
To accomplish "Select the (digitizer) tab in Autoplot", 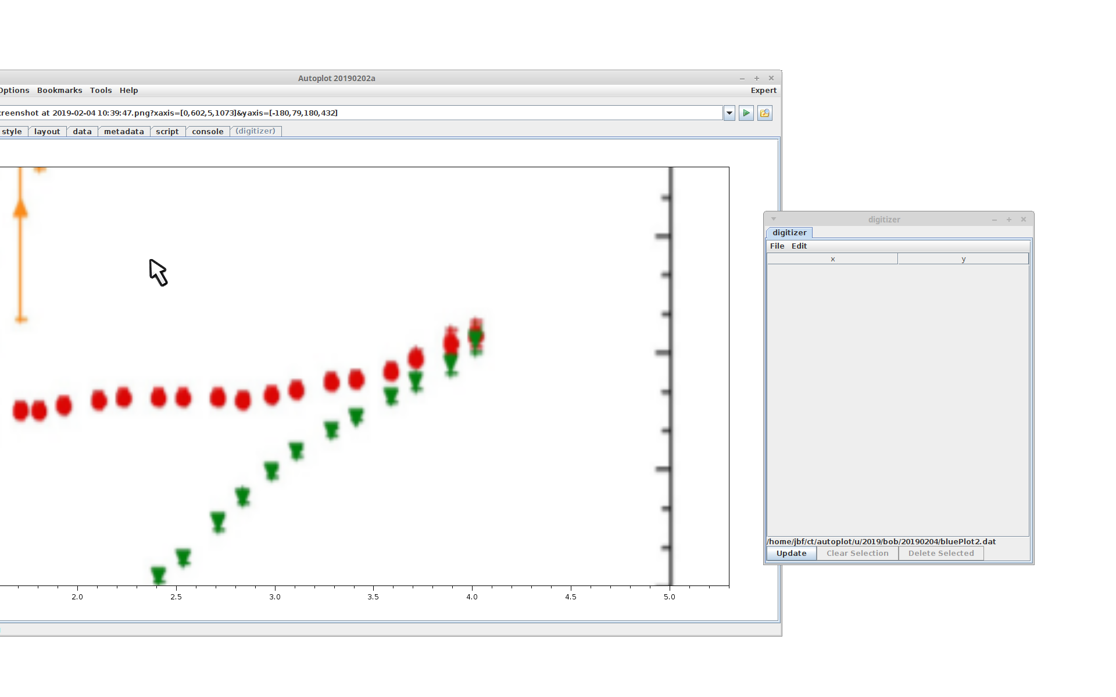I will pyautogui.click(x=256, y=131).
